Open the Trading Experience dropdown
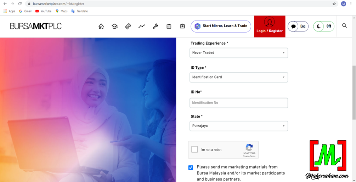This screenshot has height=182, width=356. (238, 53)
